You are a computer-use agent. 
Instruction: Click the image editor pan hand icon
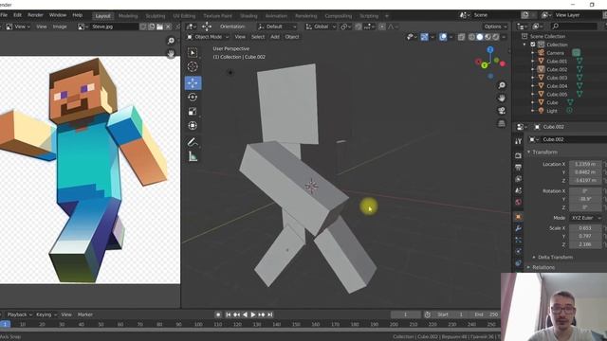(171, 53)
